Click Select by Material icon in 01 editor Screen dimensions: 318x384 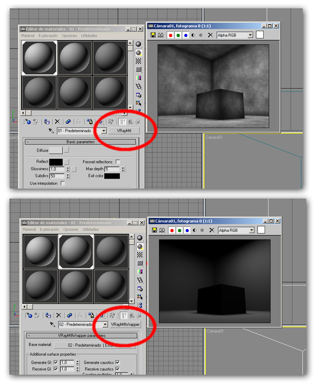(138, 103)
